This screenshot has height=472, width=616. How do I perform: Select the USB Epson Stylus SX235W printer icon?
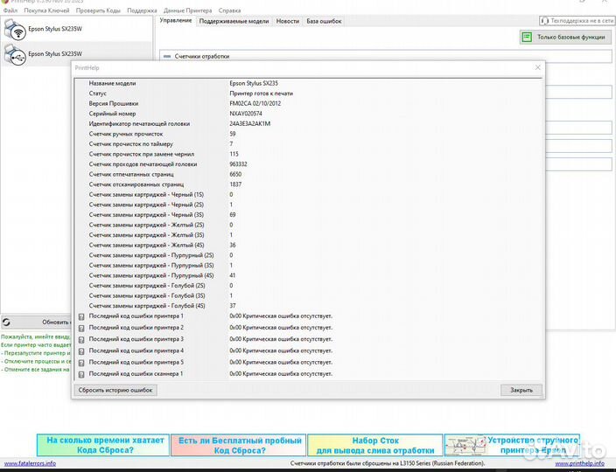15,55
